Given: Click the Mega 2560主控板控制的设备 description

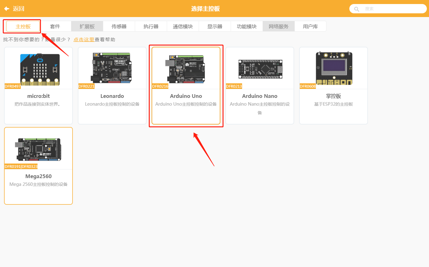Looking at the screenshot, I should 38,184.
